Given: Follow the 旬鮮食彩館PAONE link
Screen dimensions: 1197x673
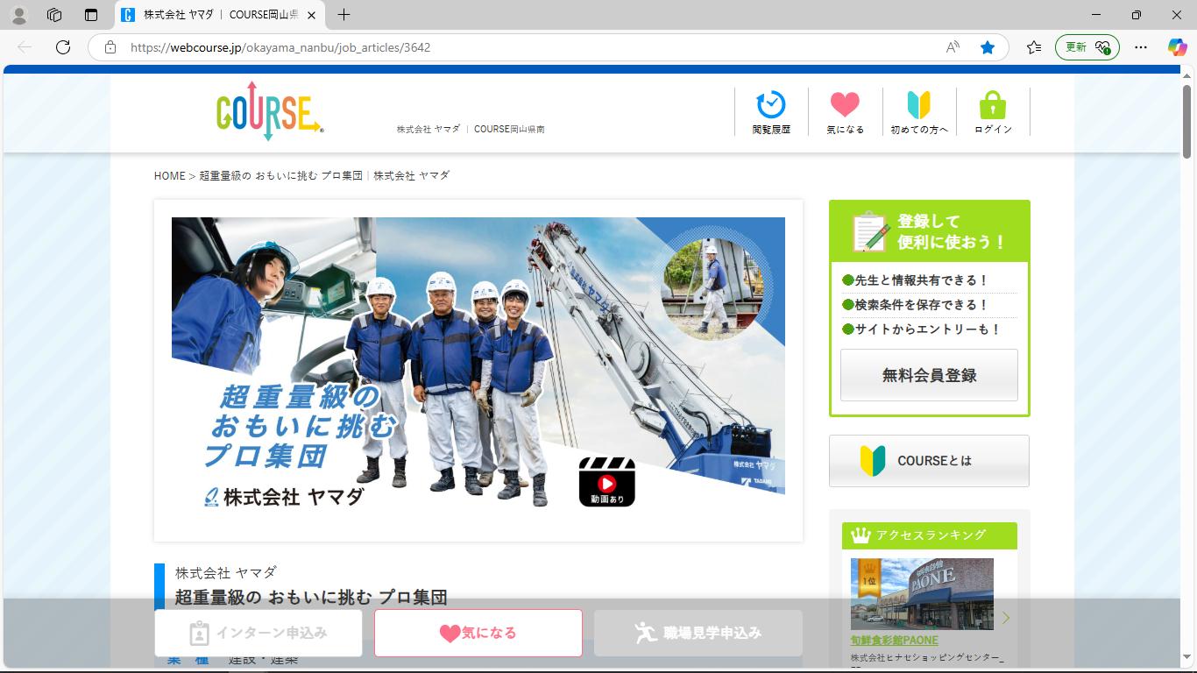Looking at the screenshot, I should pyautogui.click(x=894, y=641).
